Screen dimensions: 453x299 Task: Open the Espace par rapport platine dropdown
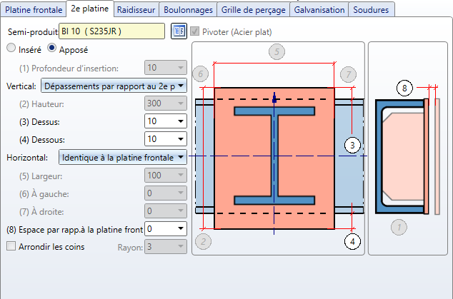tap(180, 229)
